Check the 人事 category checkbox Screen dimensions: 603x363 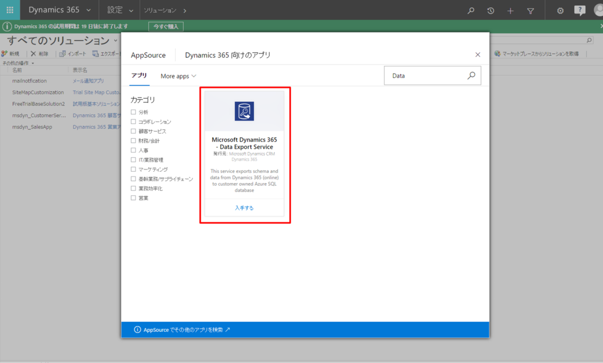(134, 150)
